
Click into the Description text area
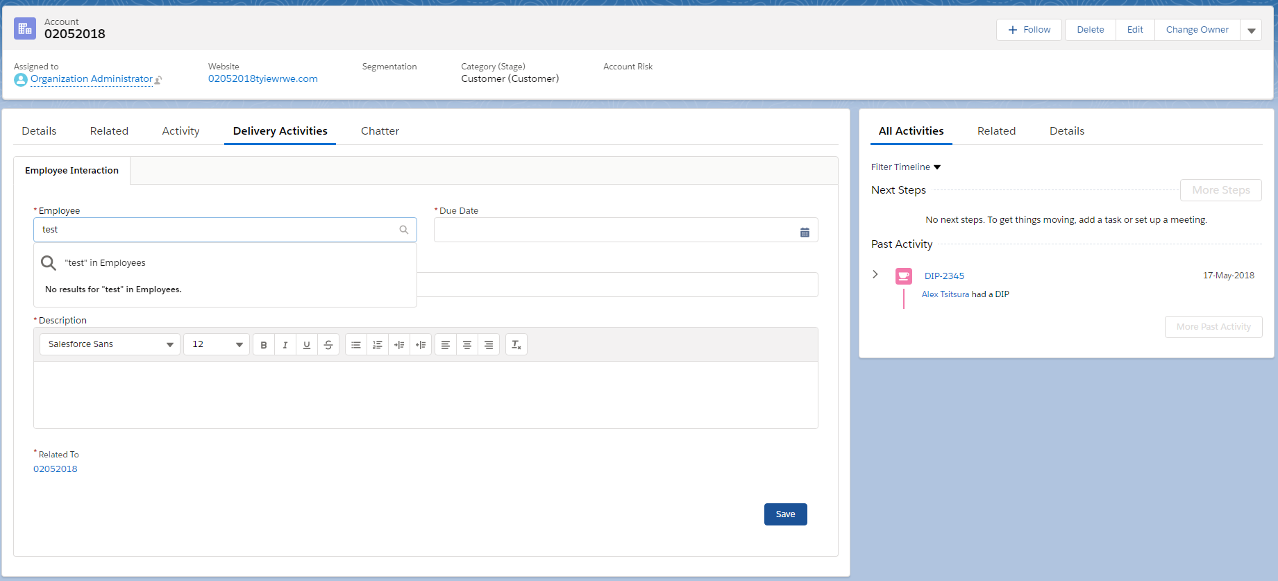tap(426, 394)
